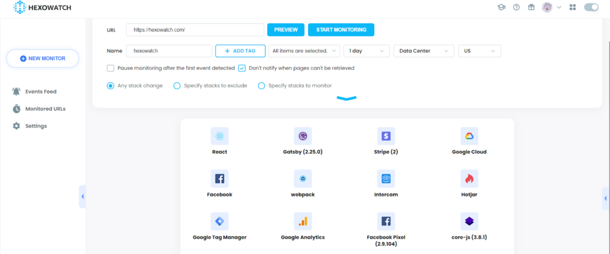
Task: Click the Stripe stack icon
Action: click(x=386, y=136)
